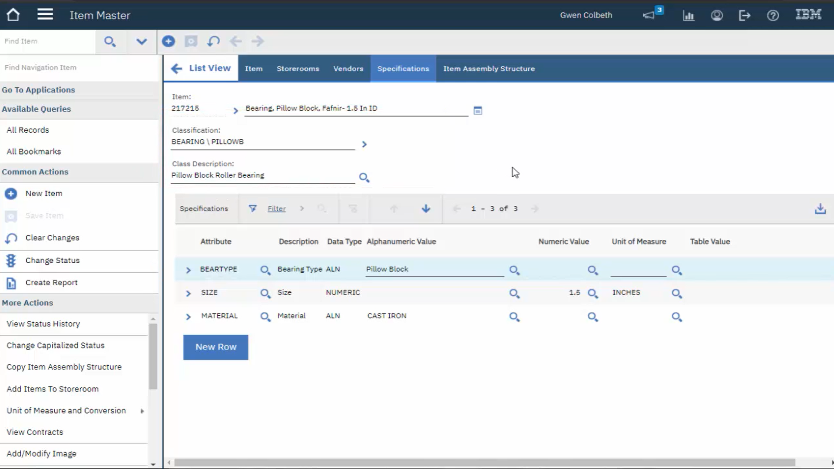
Task: Open the help question mark icon
Action: tap(773, 15)
